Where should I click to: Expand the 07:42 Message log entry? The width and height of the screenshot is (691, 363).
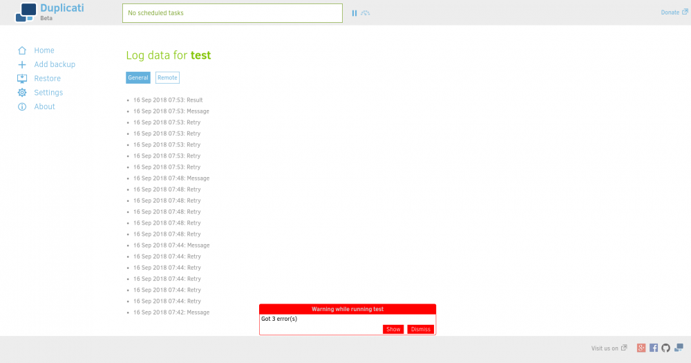tap(171, 313)
